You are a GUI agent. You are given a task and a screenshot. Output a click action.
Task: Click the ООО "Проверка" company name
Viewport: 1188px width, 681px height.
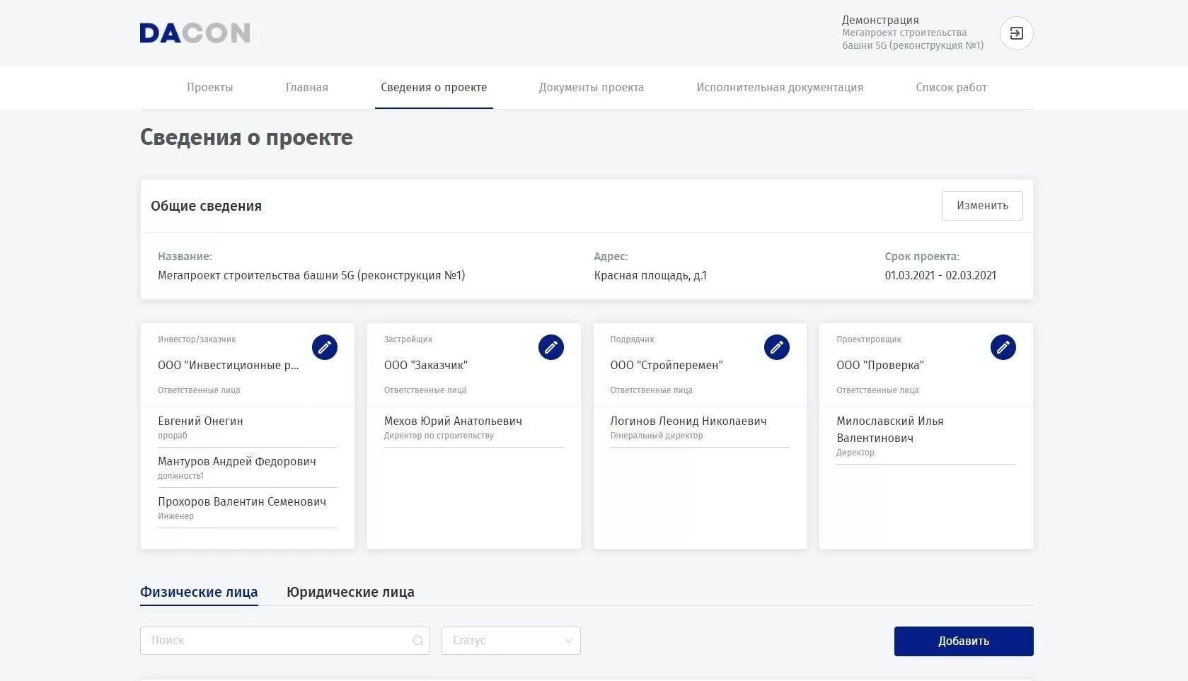point(880,366)
